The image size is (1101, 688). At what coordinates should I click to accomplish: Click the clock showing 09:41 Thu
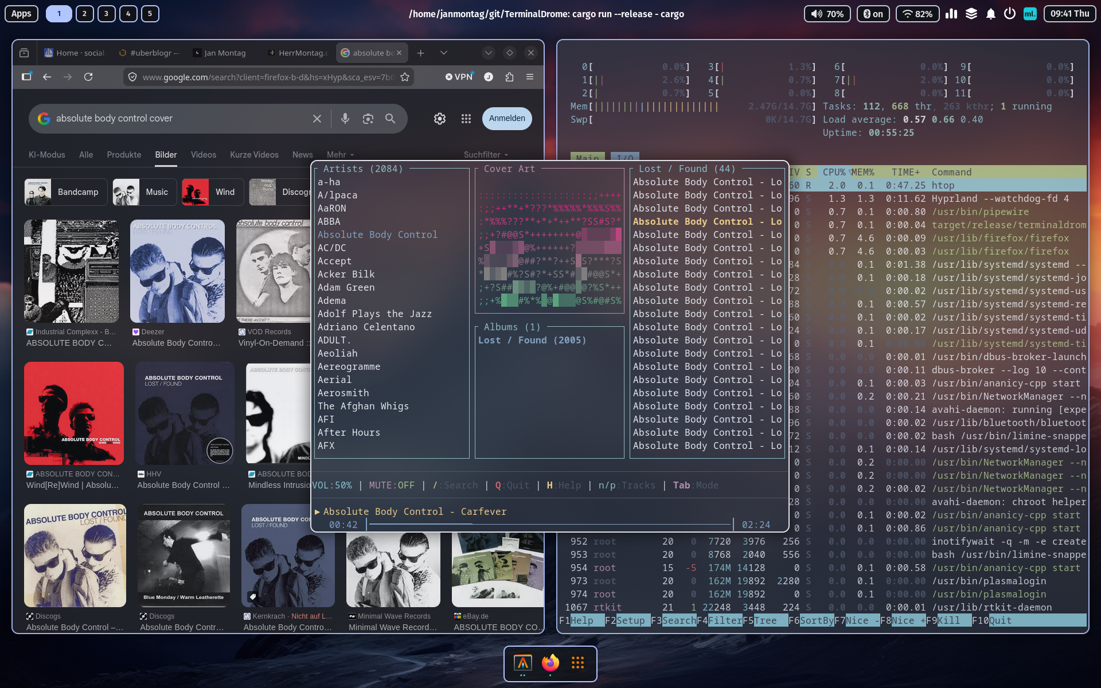1069,14
